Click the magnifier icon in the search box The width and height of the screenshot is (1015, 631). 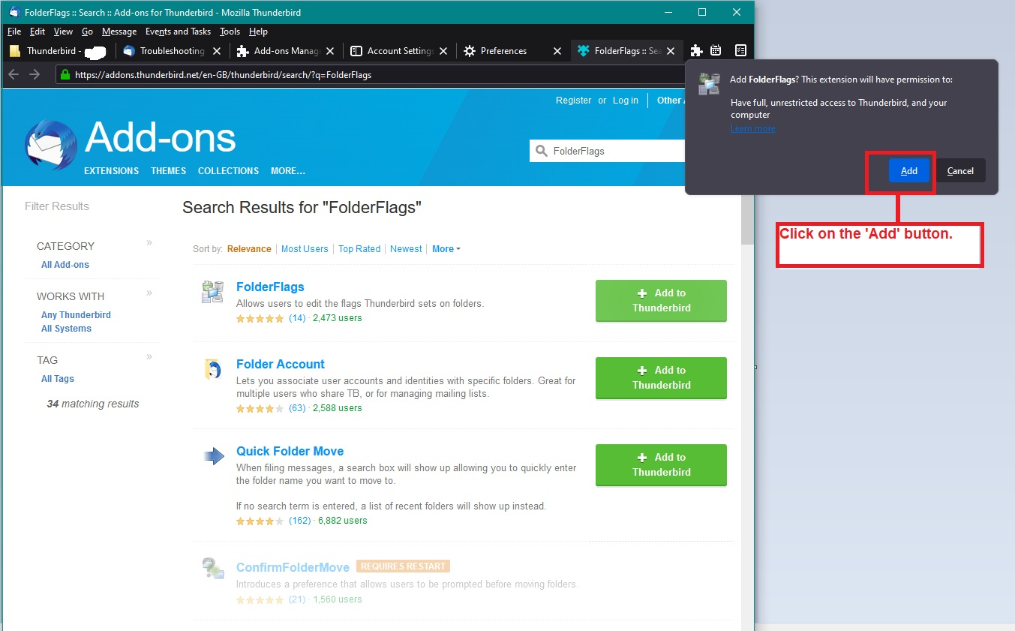542,151
